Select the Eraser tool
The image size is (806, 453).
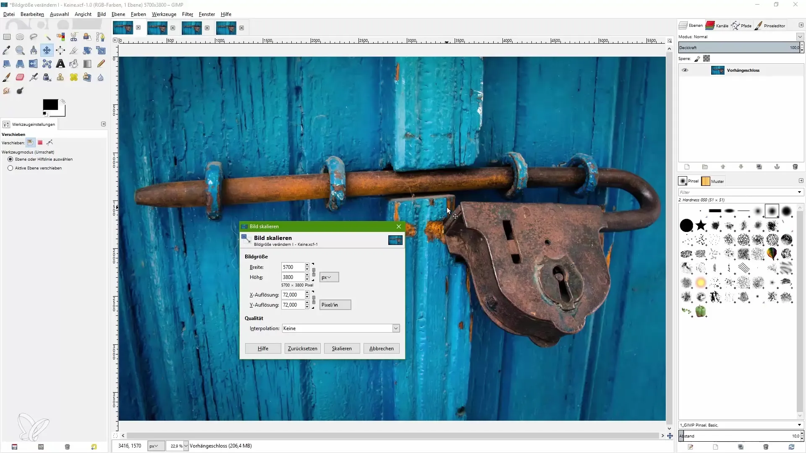coord(20,77)
